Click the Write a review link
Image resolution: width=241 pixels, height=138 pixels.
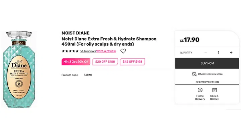tap(106, 51)
